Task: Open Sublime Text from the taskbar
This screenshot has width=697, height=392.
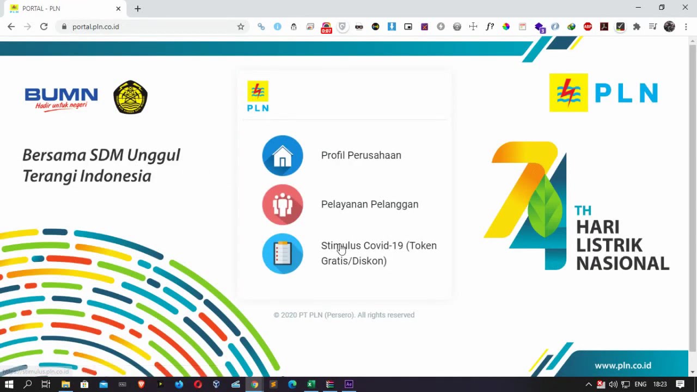Action: coord(273,384)
